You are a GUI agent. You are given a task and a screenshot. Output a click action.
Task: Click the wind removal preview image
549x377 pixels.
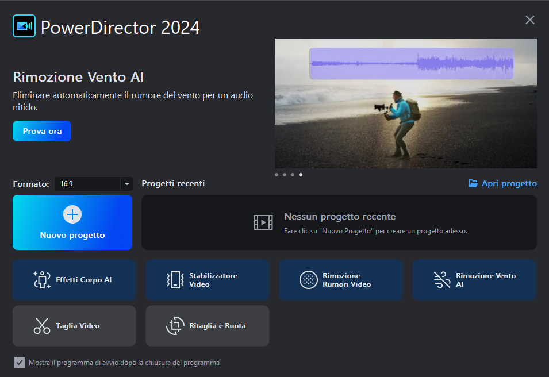coord(406,103)
